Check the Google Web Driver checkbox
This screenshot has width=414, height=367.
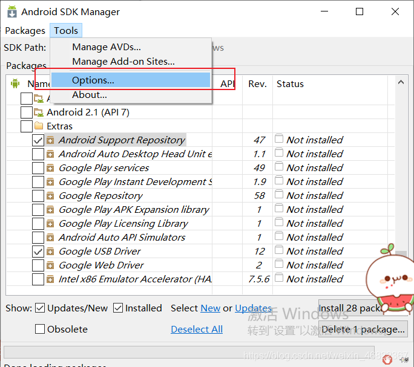pos(38,265)
